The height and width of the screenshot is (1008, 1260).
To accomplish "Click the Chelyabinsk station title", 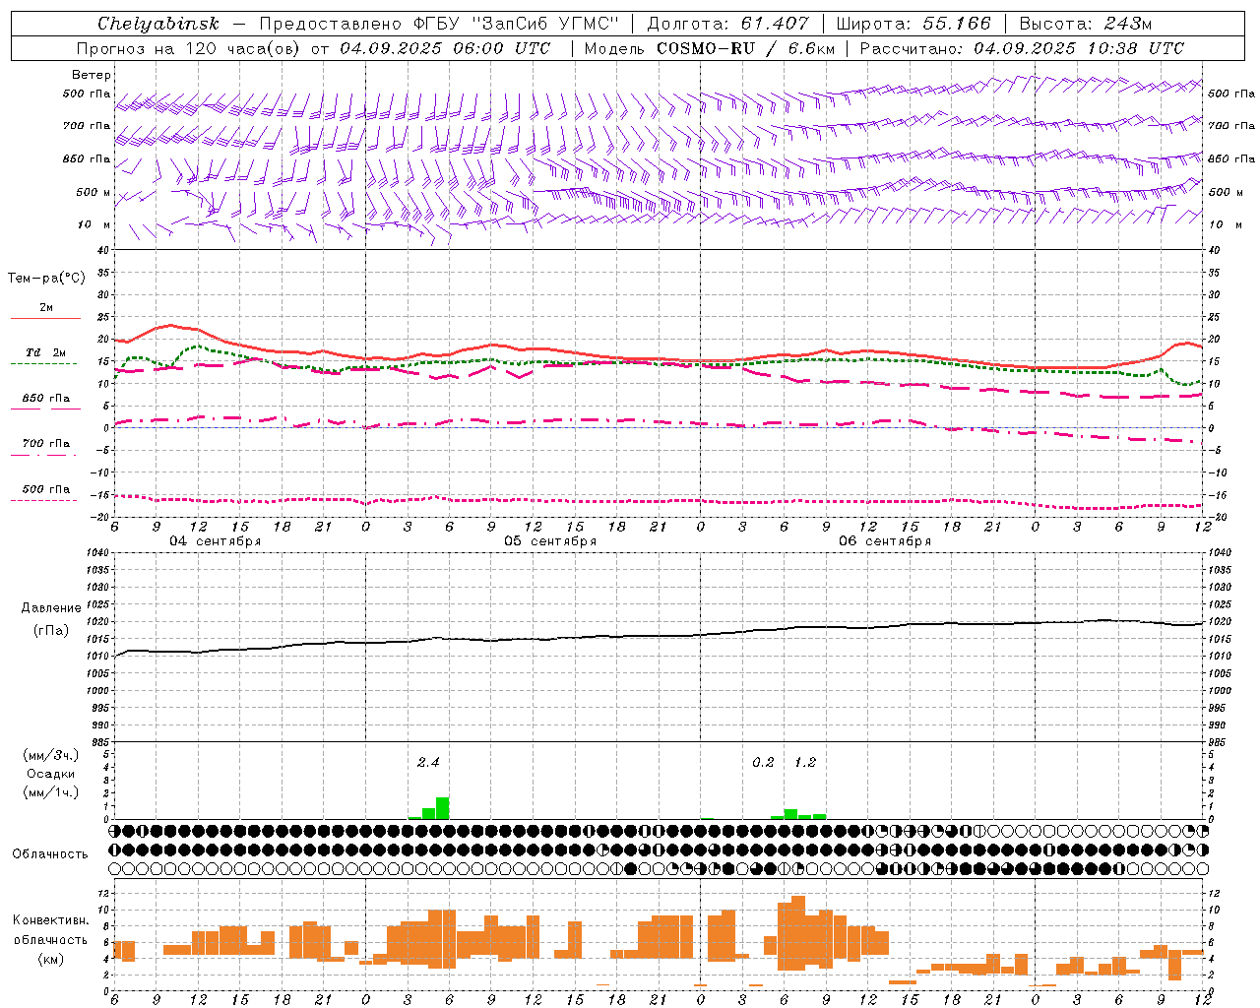I will (x=158, y=23).
